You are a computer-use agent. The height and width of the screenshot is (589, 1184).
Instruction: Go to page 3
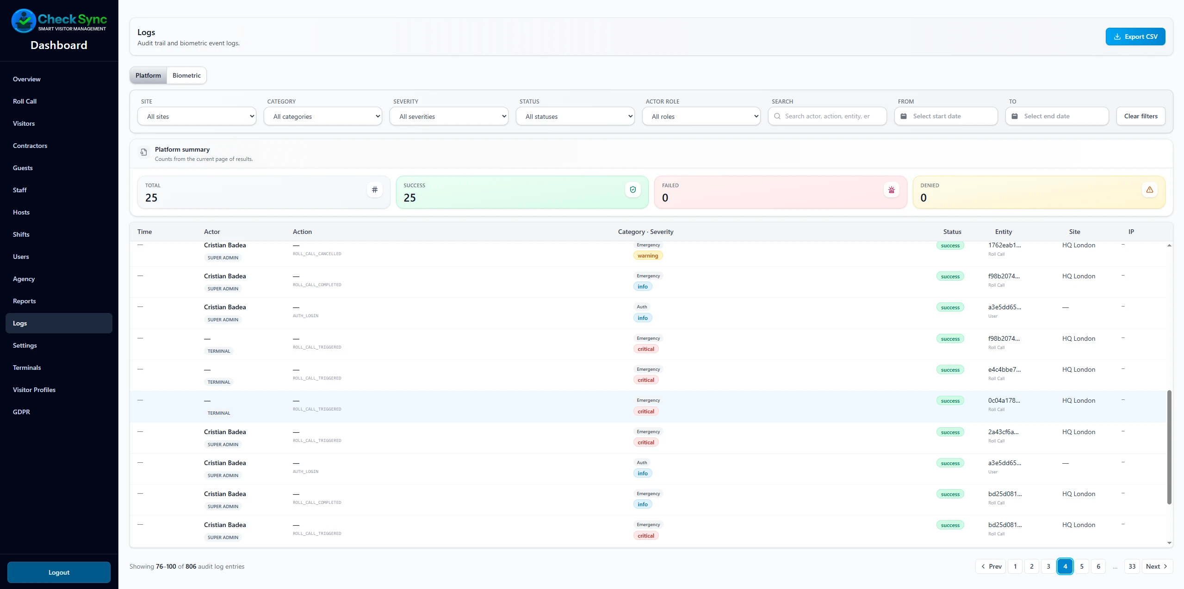pyautogui.click(x=1048, y=566)
